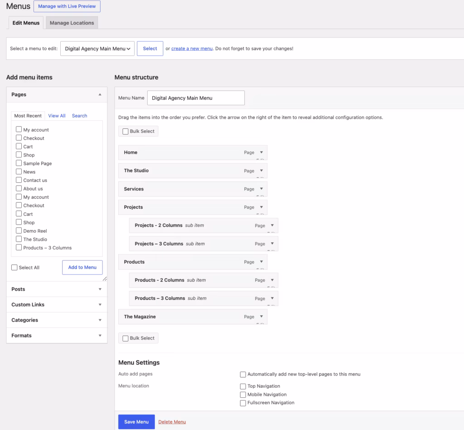Image resolution: width=464 pixels, height=430 pixels.
Task: Expand the Products menu item arrow
Action: 261,262
